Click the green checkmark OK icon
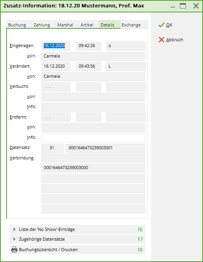 coord(162,25)
